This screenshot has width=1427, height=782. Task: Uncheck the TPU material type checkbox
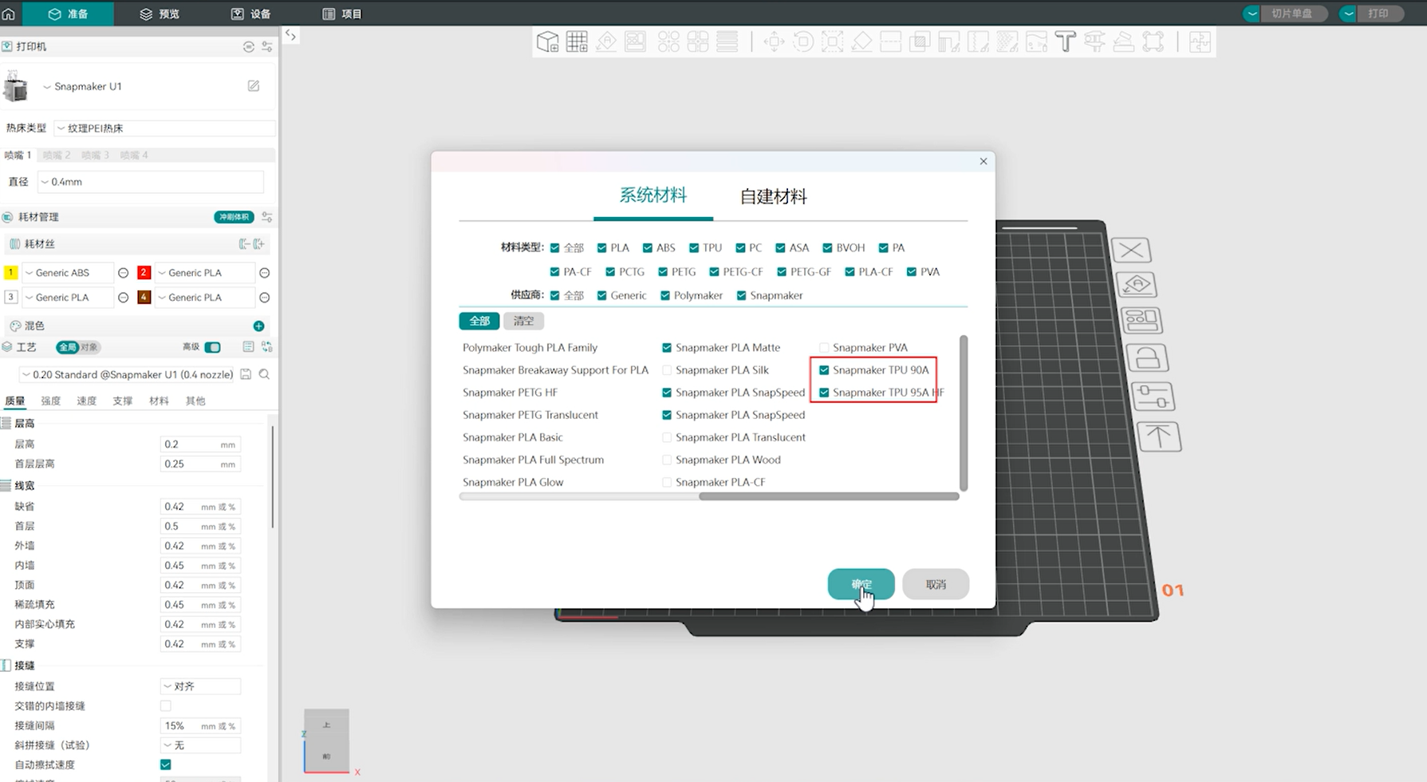pyautogui.click(x=694, y=248)
